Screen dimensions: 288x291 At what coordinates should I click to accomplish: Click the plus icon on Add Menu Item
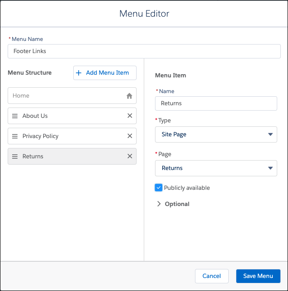click(79, 73)
